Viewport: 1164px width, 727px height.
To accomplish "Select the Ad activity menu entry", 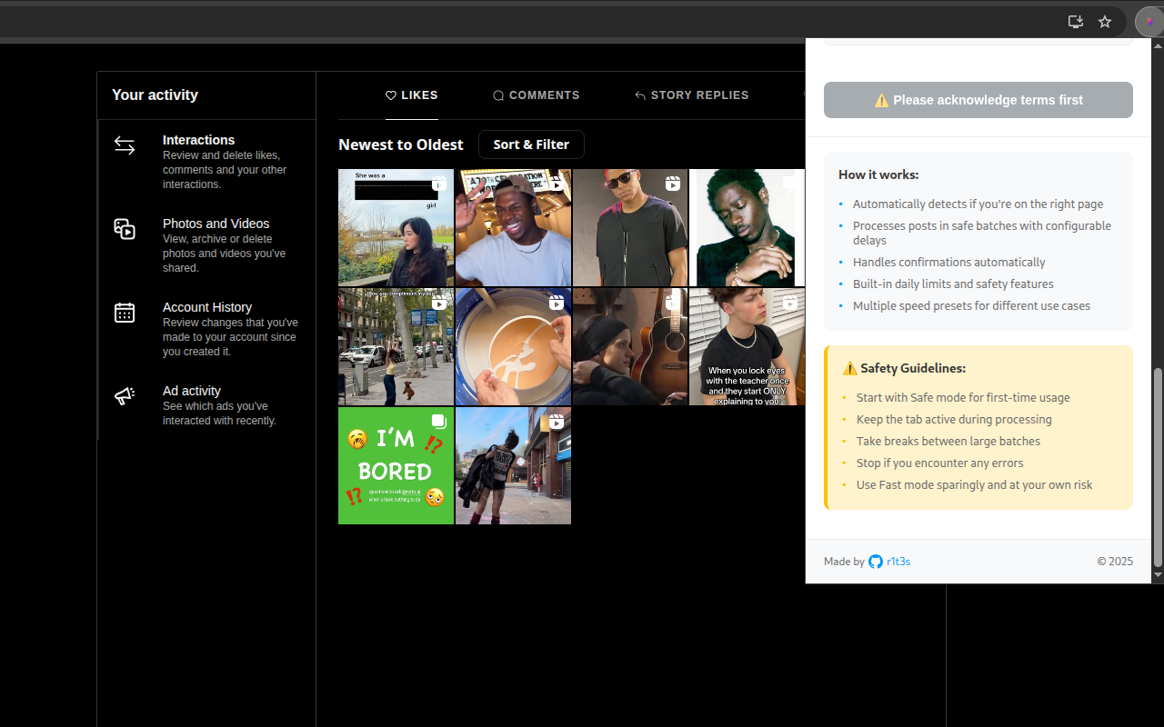I will click(192, 391).
